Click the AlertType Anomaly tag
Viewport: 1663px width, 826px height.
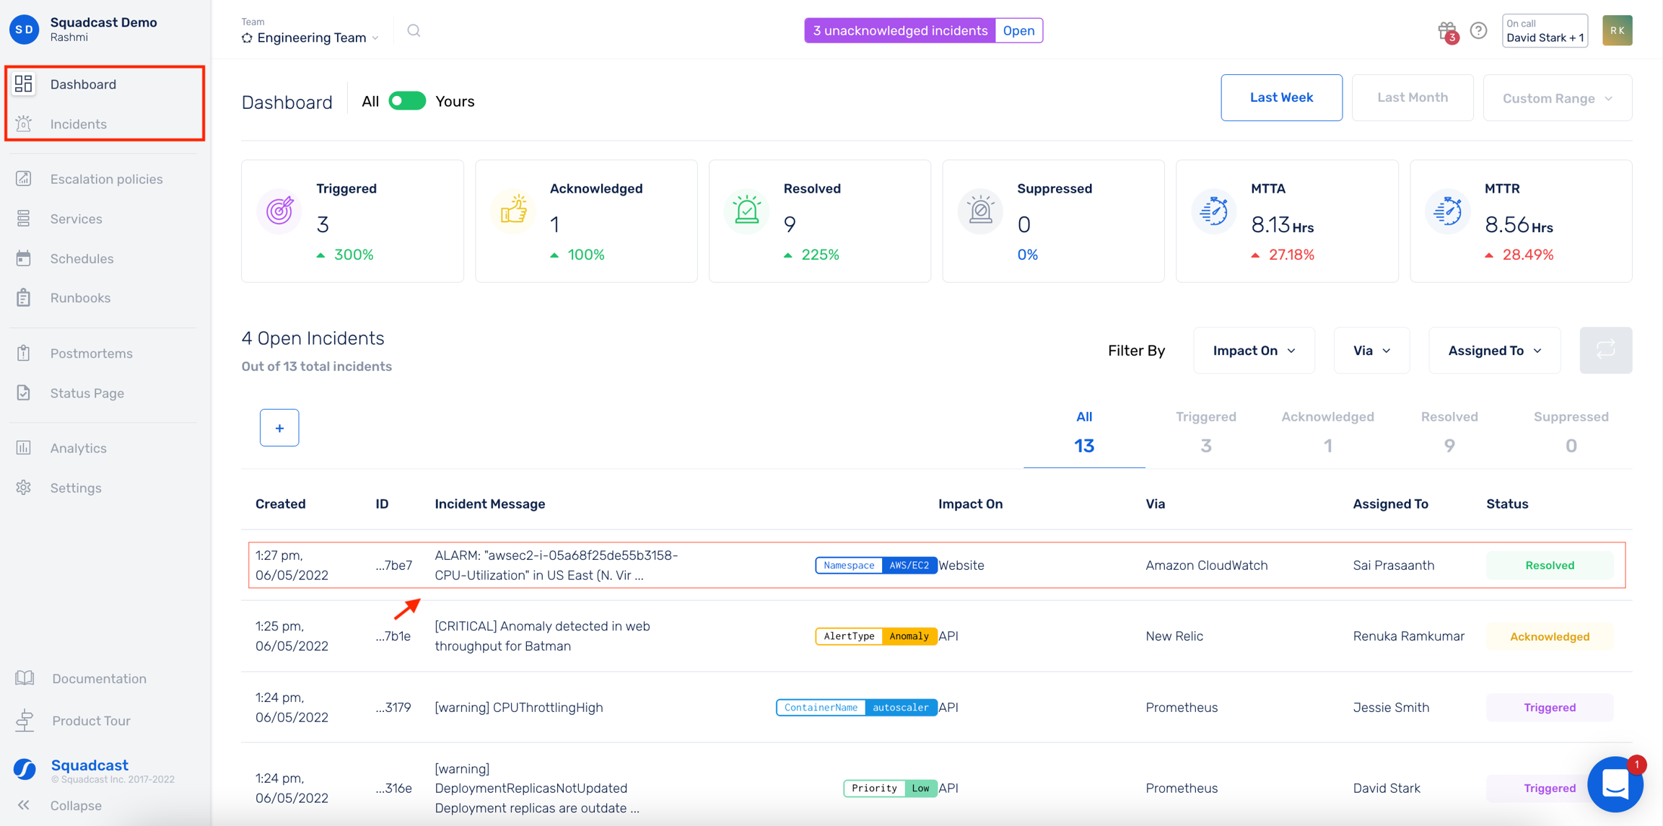pos(876,636)
